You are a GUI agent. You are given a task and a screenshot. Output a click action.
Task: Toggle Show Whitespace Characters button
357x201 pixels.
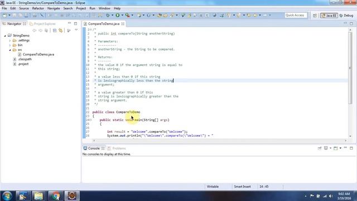pyautogui.click(x=207, y=15)
